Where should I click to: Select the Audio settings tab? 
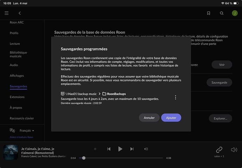pyautogui.click(x=14, y=65)
